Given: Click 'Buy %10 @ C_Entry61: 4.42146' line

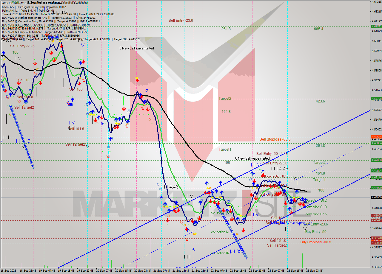Looking at the screenshot, I should 23,25.
